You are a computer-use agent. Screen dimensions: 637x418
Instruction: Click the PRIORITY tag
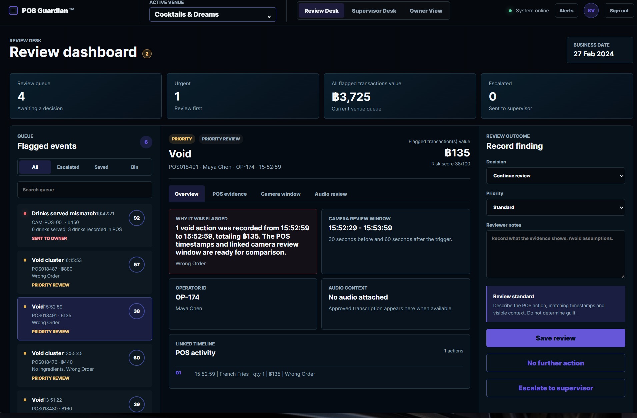(182, 139)
